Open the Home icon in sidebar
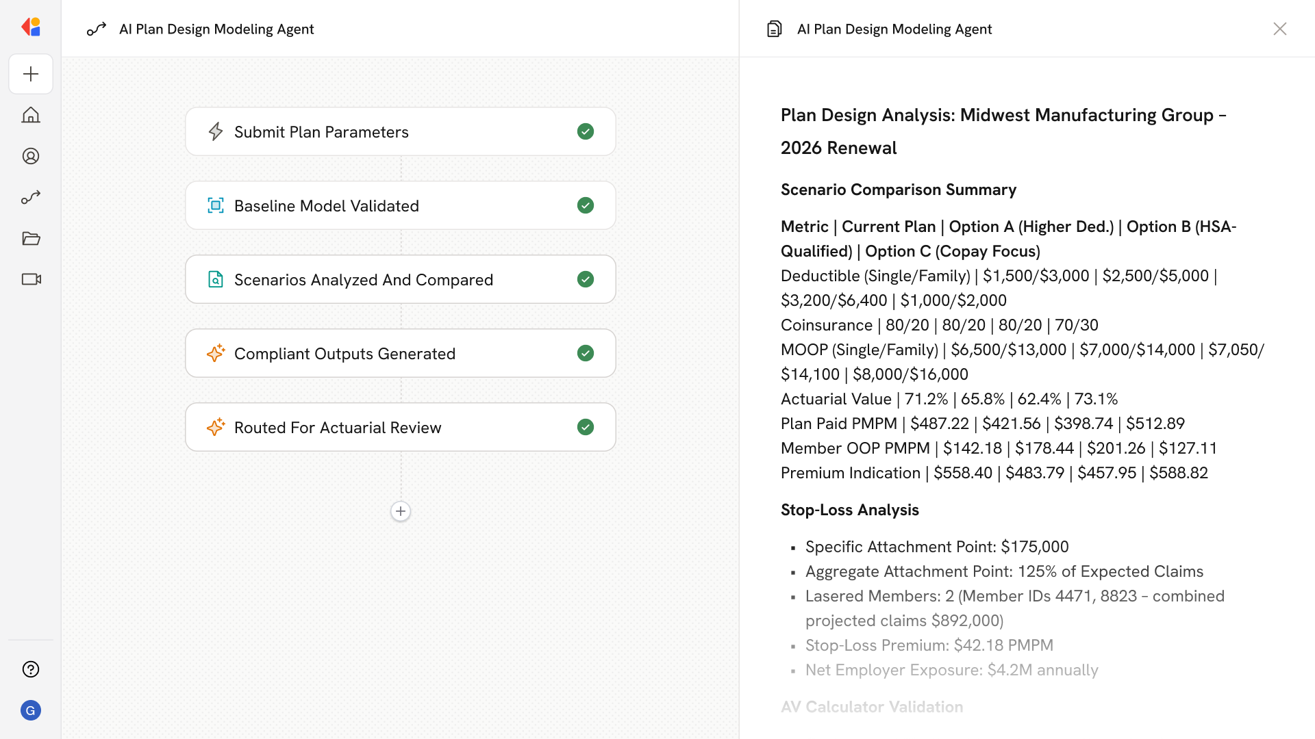The width and height of the screenshot is (1315, 739). point(31,115)
